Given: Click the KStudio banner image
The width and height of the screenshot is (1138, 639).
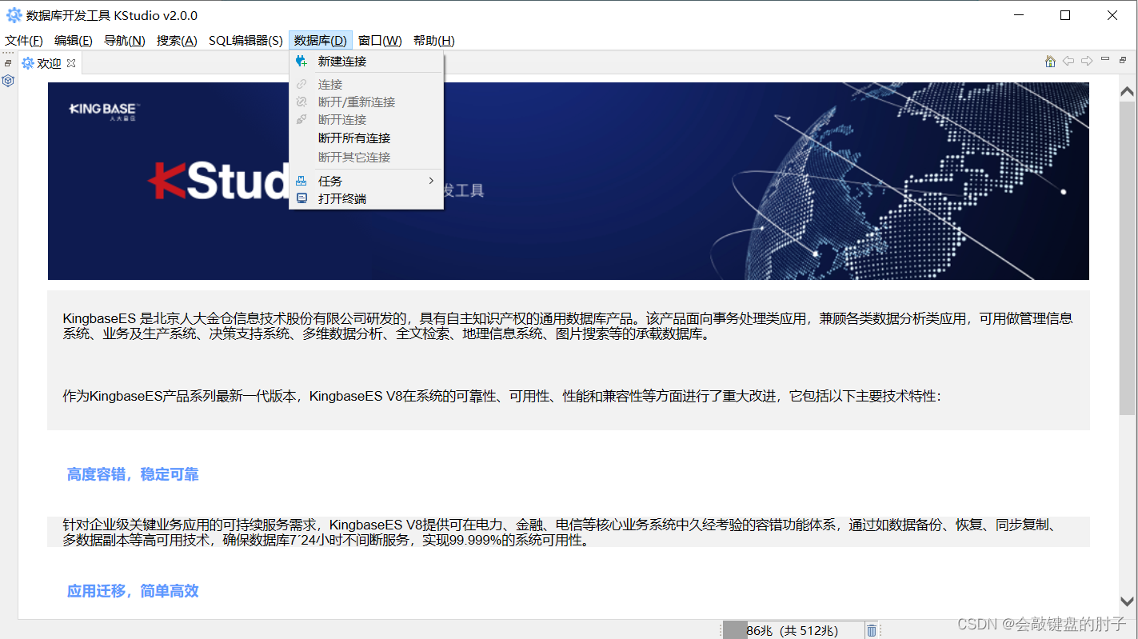Looking at the screenshot, I should pyautogui.click(x=569, y=181).
